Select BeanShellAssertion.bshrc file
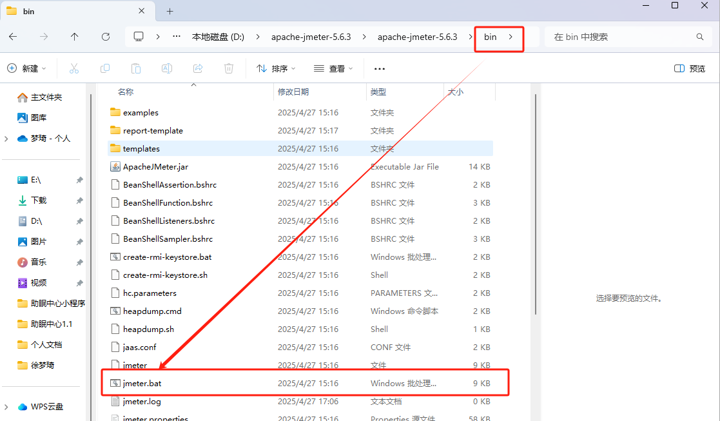This screenshot has width=720, height=421. tap(300, 184)
